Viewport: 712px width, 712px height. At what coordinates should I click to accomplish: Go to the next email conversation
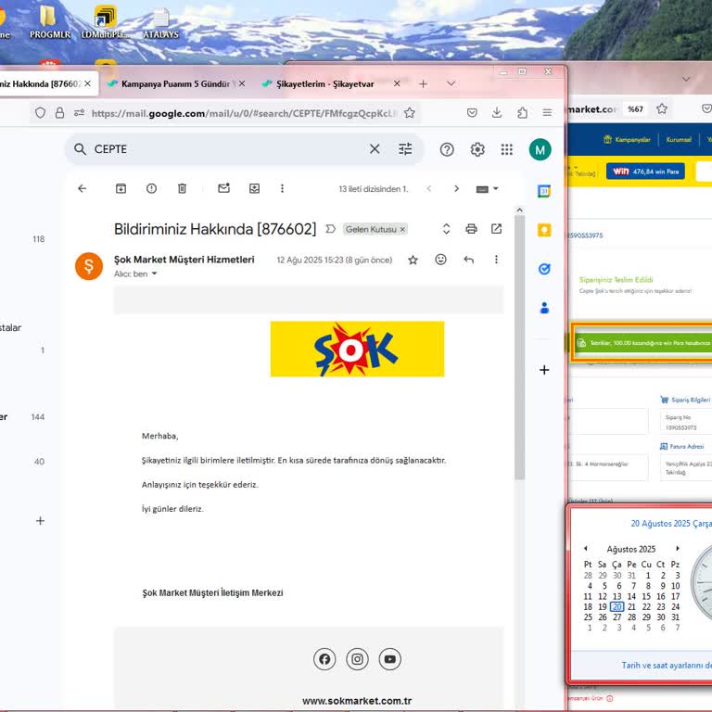click(x=456, y=188)
